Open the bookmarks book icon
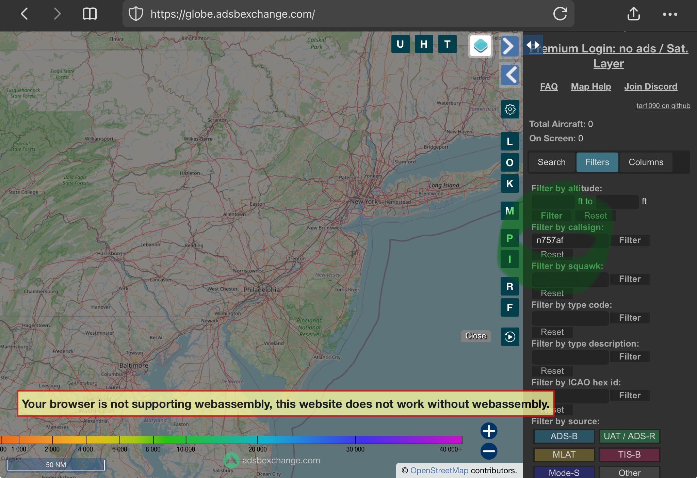 coord(90,14)
